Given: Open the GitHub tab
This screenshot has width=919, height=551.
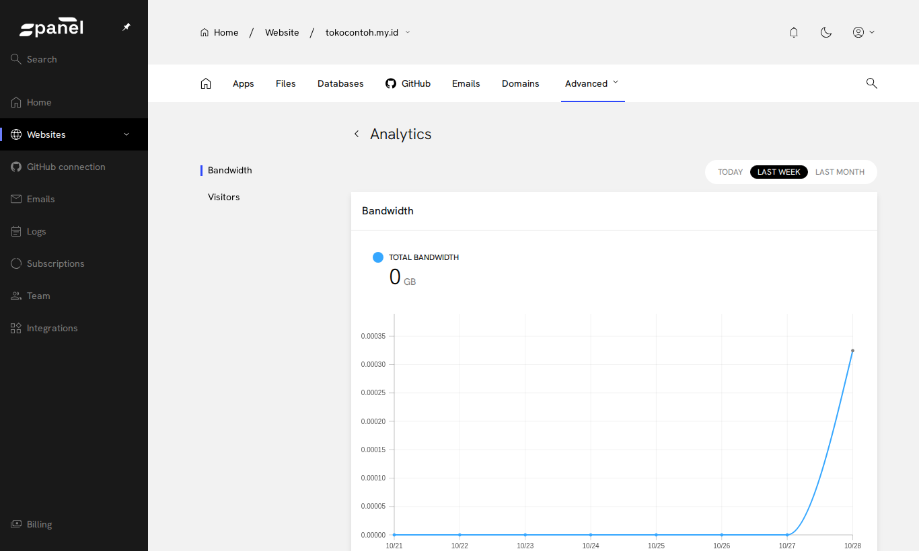Looking at the screenshot, I should point(408,83).
